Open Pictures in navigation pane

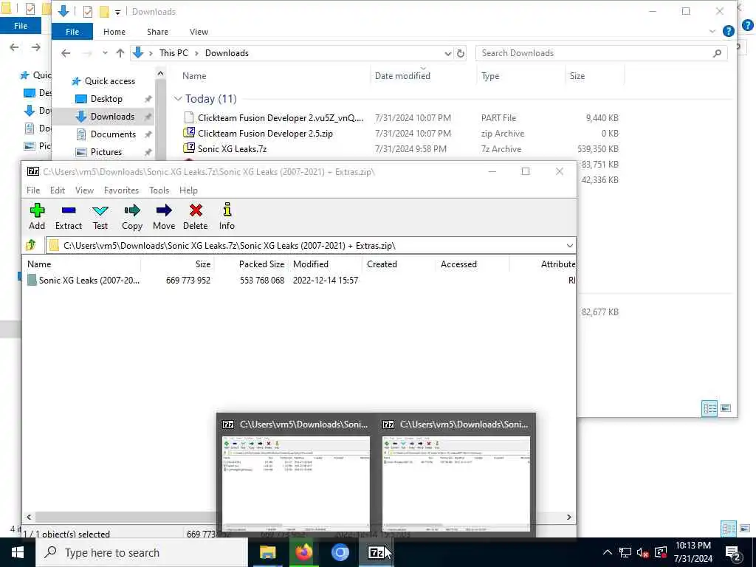[106, 152]
